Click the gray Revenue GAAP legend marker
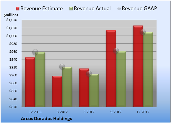The width and height of the screenshot is (171, 123). 119,9
